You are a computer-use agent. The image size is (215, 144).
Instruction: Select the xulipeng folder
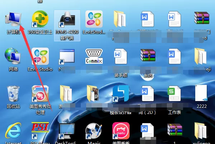tap(201, 131)
